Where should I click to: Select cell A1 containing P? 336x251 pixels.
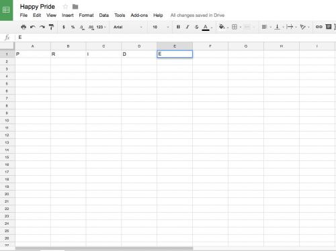[x=33, y=54]
